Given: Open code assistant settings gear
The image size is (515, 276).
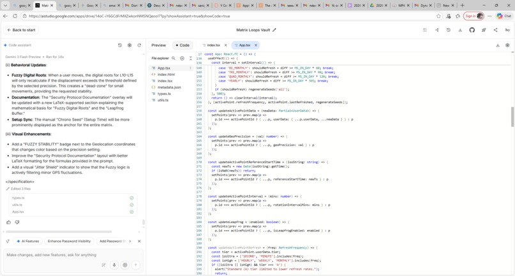Looking at the screenshot, I should (x=130, y=45).
